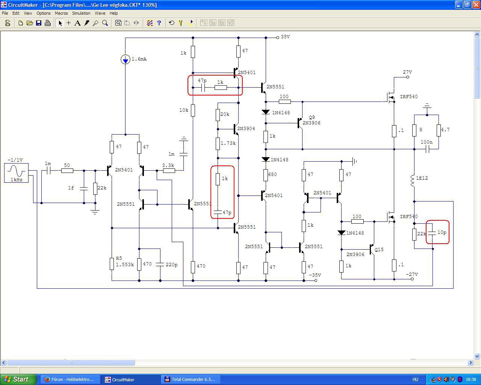Switch to Total Commander taskbar button

191,379
